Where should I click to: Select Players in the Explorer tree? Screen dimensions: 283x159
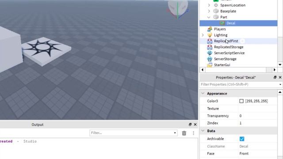[x=220, y=29]
